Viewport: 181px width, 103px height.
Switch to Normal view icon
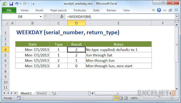[x=116, y=98]
